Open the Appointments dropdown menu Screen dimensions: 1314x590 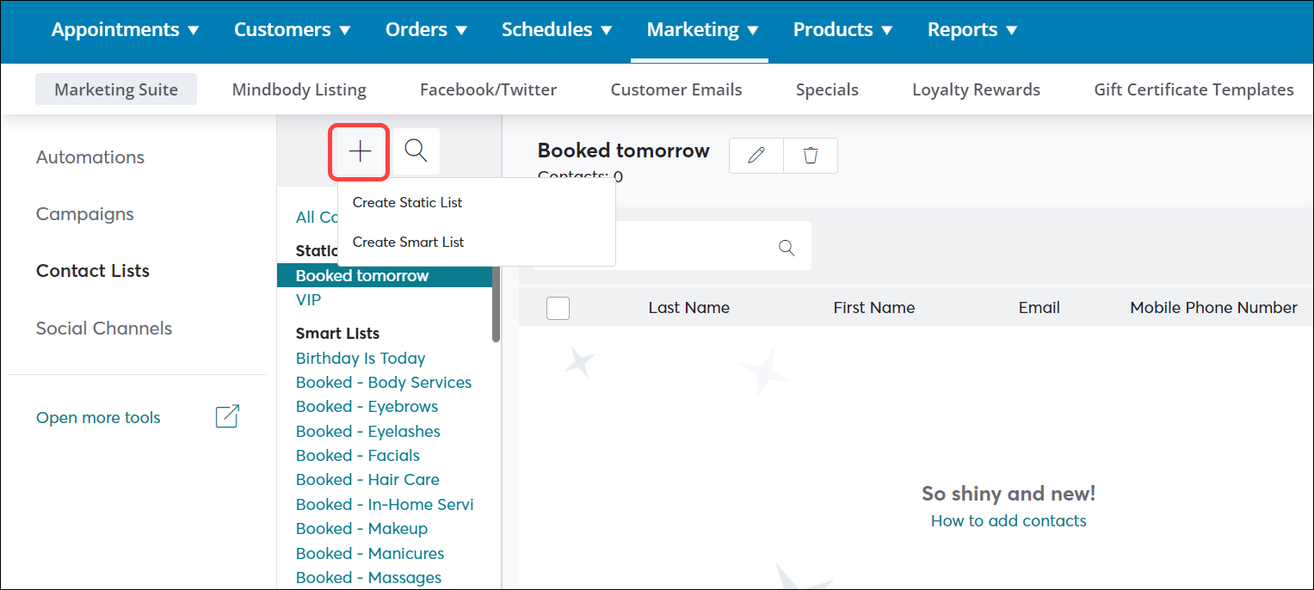[x=125, y=30]
